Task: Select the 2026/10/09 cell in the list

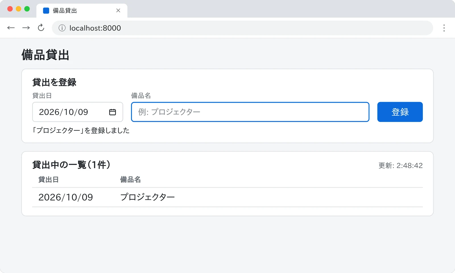Action: point(66,197)
